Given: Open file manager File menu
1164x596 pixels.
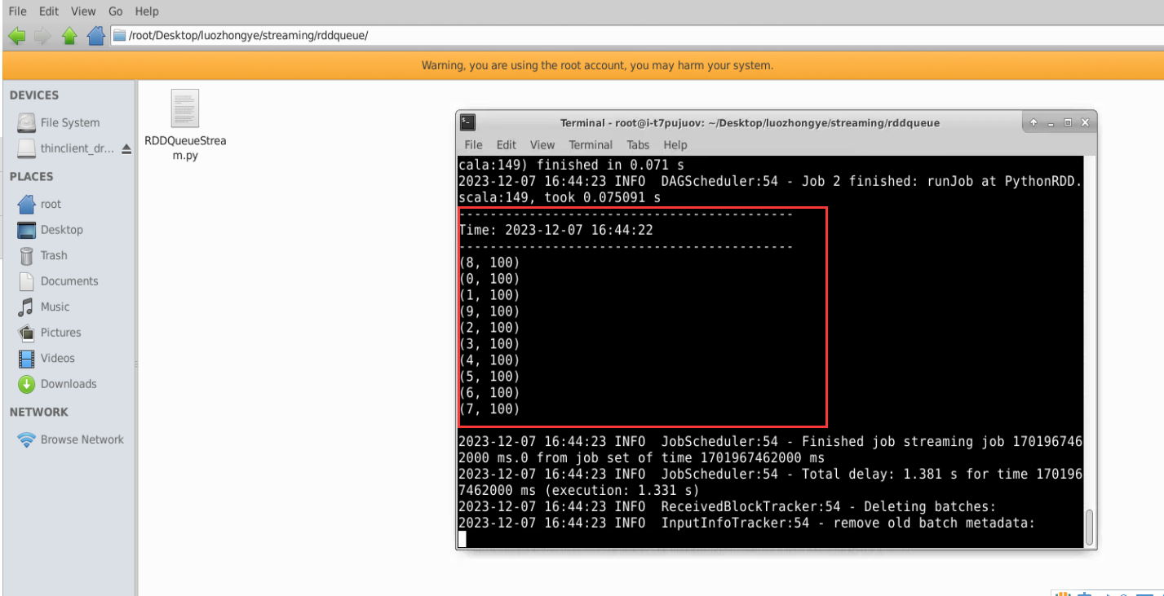Looking at the screenshot, I should point(17,11).
